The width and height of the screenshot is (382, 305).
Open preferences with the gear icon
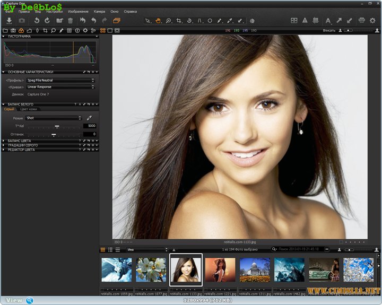pyautogui.click(x=372, y=20)
